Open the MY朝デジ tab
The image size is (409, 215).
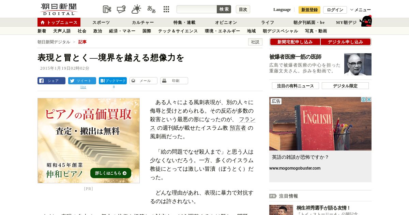(x=346, y=23)
